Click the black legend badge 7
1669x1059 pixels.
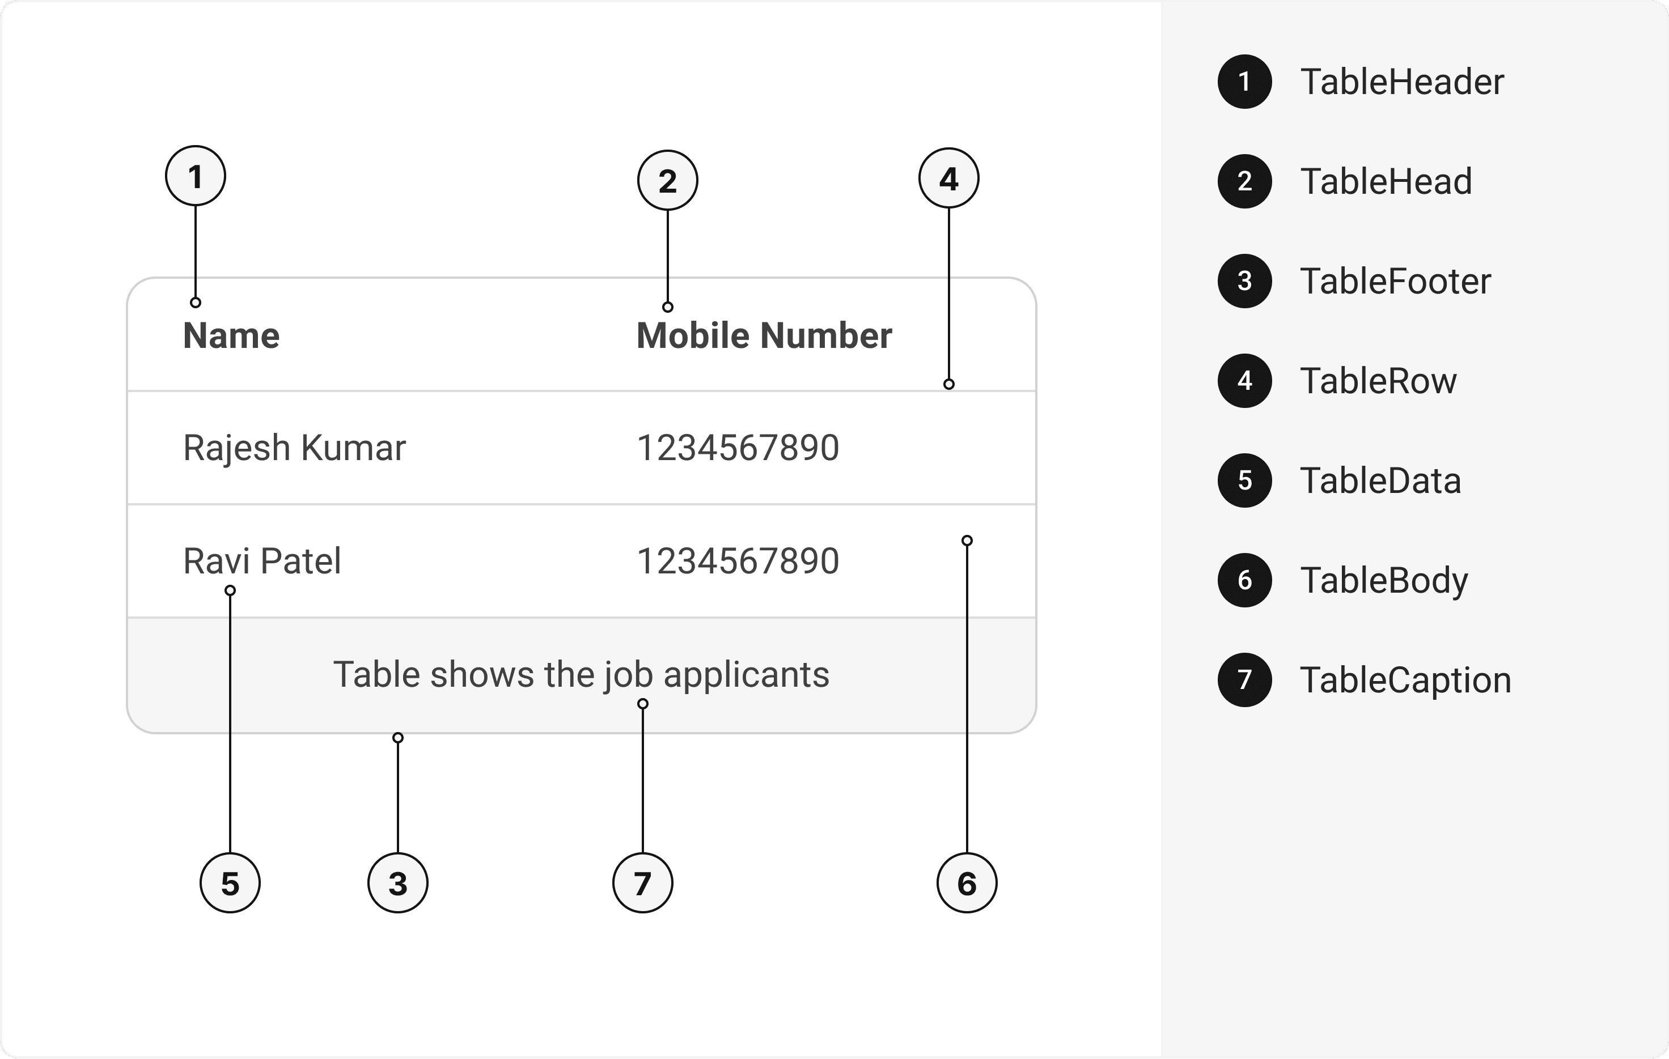click(1244, 680)
